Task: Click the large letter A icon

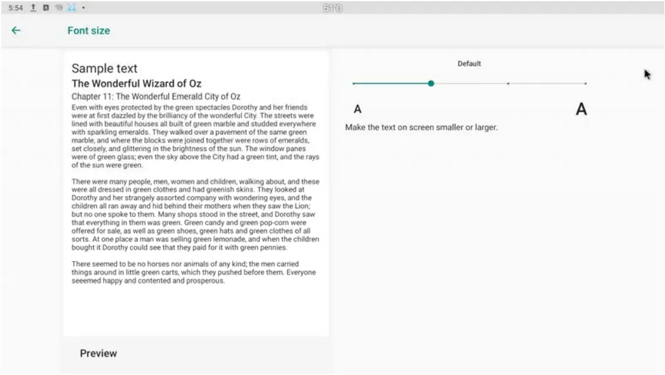Action: (x=581, y=109)
